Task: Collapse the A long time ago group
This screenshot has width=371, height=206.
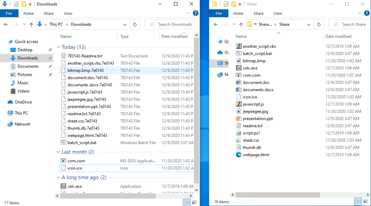Action: coord(58,177)
